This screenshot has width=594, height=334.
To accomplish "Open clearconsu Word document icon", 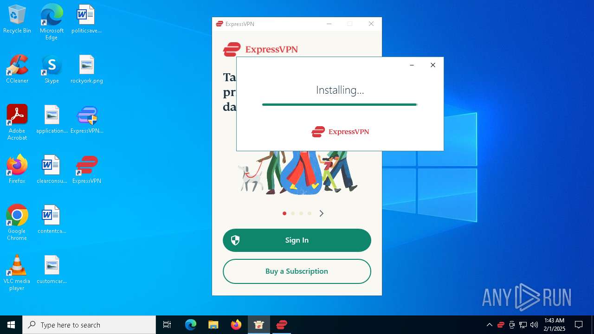I will click(x=52, y=169).
